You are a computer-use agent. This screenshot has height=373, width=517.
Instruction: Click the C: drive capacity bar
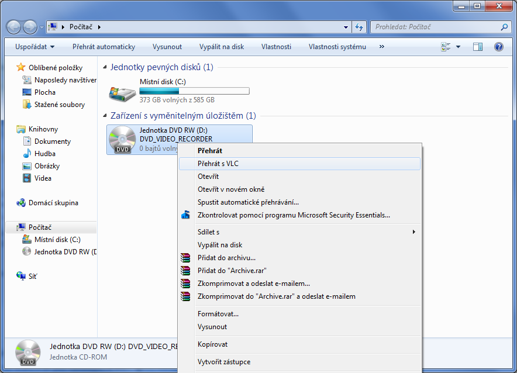pos(194,91)
